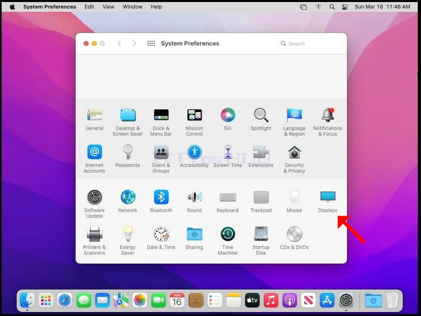Open the View menu
This screenshot has height=316, width=421.
coord(108,7)
